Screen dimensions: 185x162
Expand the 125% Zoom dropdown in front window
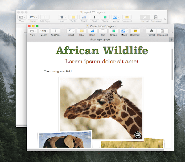point(44,31)
